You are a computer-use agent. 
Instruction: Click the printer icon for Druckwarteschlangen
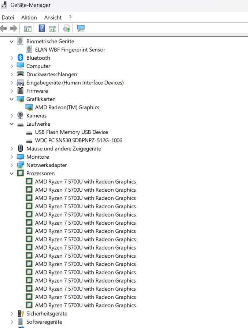[20, 74]
